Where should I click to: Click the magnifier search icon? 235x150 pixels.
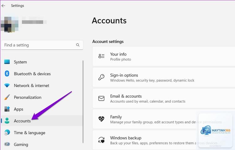coord(78,45)
